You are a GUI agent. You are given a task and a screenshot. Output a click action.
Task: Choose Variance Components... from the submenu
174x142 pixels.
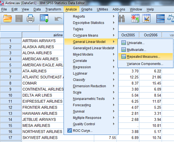pyautogui.click(x=145, y=64)
